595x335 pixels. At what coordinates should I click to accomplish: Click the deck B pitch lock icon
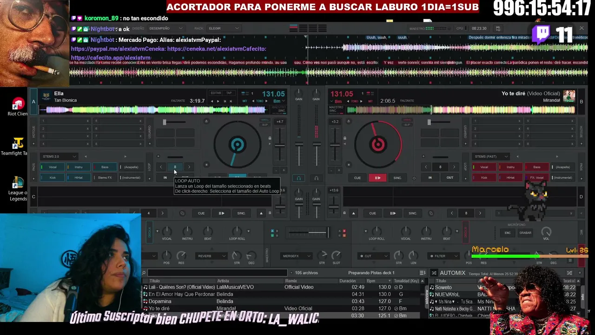point(345,138)
